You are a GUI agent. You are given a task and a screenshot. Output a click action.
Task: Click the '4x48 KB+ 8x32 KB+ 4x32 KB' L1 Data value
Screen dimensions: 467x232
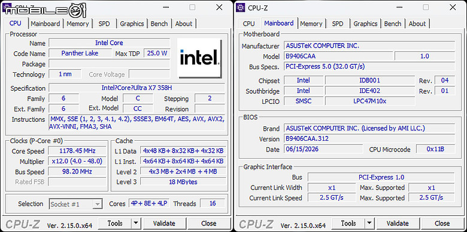(x=183, y=151)
